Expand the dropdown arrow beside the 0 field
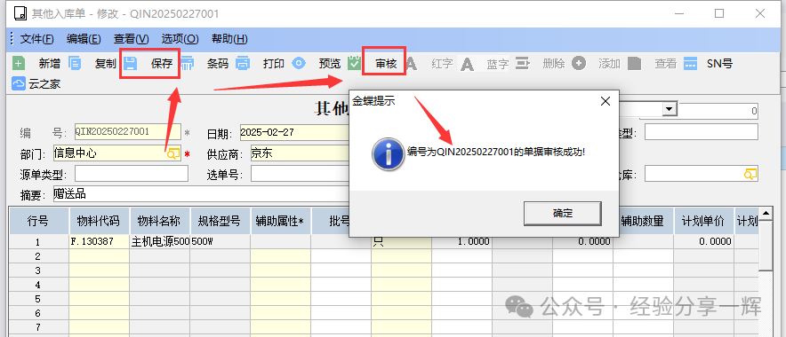Screen dimensions: 786x337 coord(669,109)
